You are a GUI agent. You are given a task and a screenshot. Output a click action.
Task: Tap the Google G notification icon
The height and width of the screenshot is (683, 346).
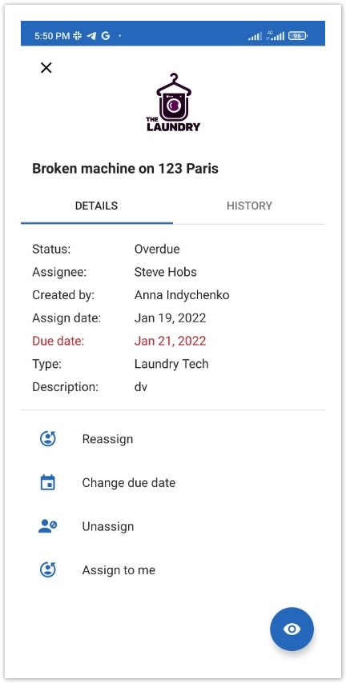[106, 36]
